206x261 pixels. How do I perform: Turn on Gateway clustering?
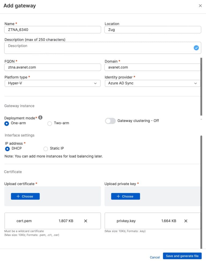[x=110, y=121]
